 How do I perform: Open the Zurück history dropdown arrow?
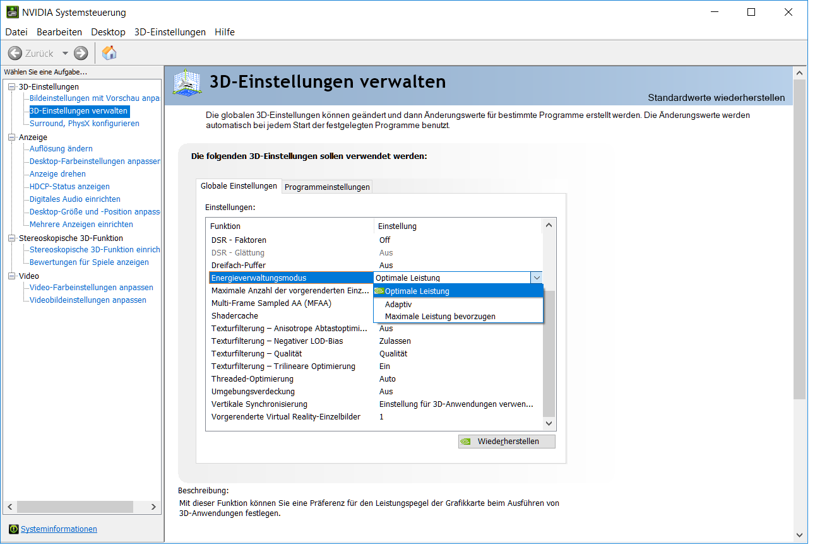(65, 53)
